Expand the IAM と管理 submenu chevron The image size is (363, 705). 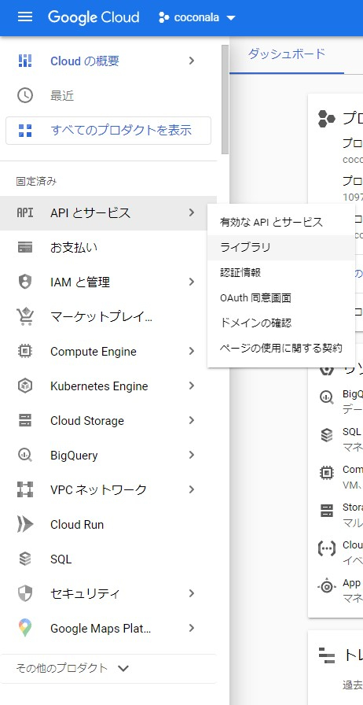pyautogui.click(x=192, y=282)
